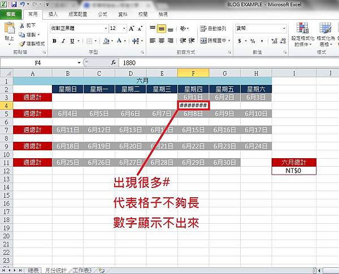This screenshot has width=339, height=274.
Task: Click the Copy icon in clipboard group
Action: click(22, 34)
